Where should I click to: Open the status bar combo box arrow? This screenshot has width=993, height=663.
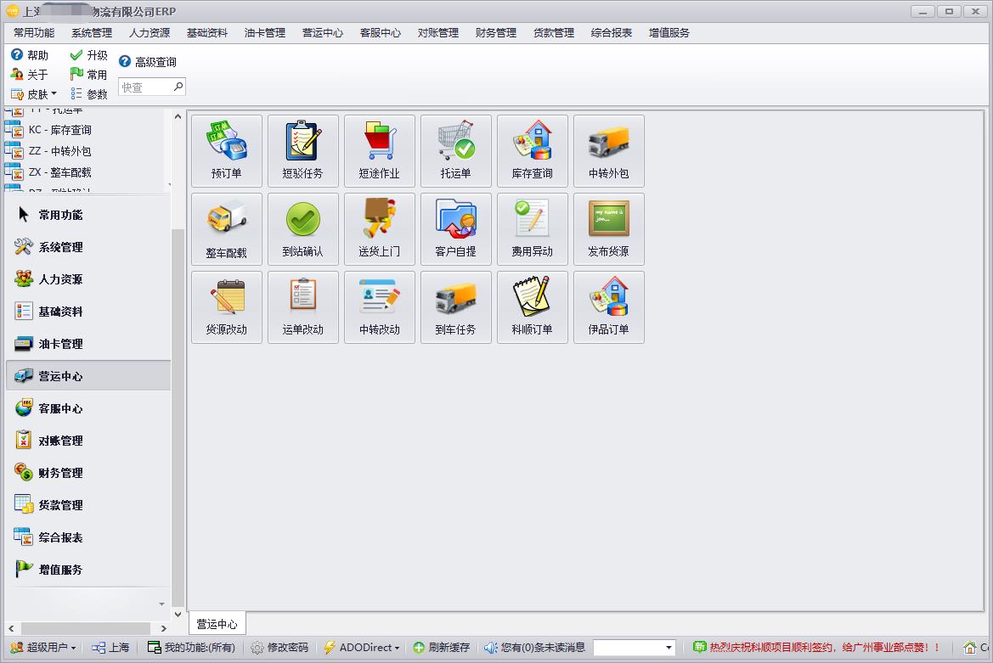669,648
